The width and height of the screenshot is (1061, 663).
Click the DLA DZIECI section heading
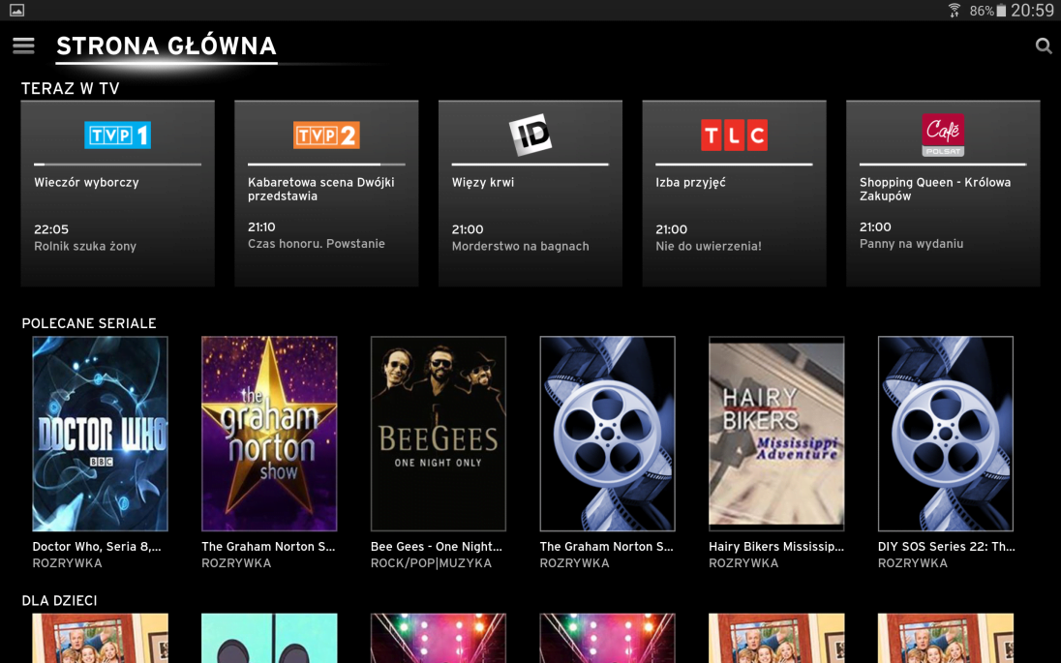[x=60, y=601]
